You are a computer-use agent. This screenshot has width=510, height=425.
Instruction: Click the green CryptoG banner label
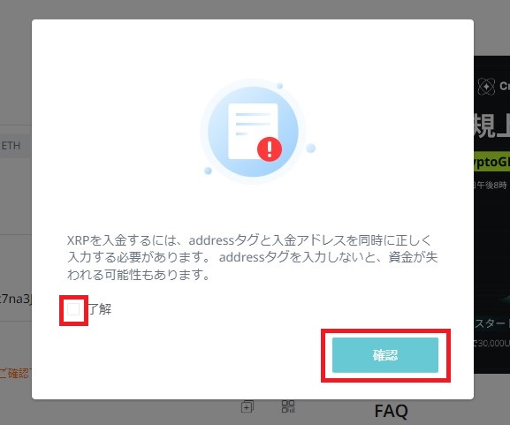[x=491, y=162]
